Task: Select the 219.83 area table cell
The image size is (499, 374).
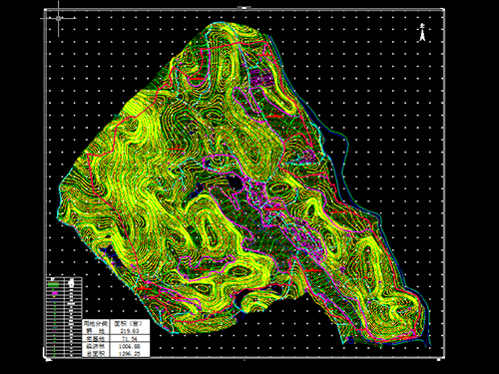Action: tap(130, 331)
